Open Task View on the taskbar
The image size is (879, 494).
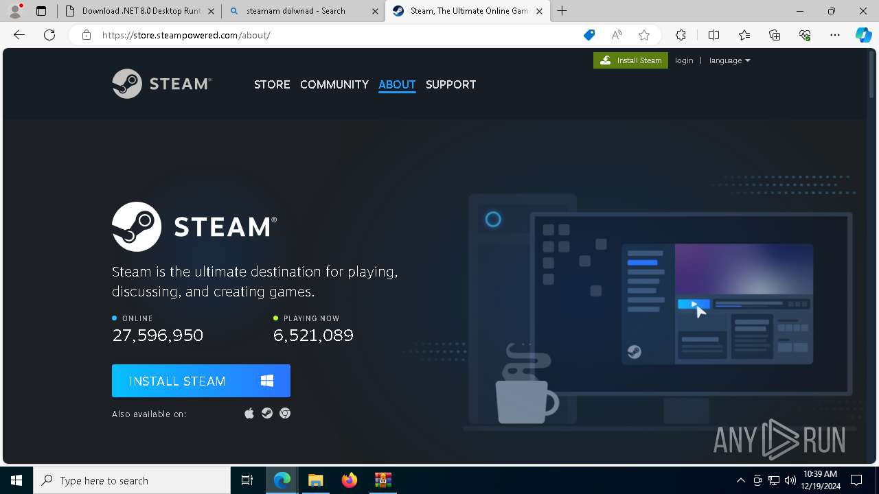[x=247, y=480]
